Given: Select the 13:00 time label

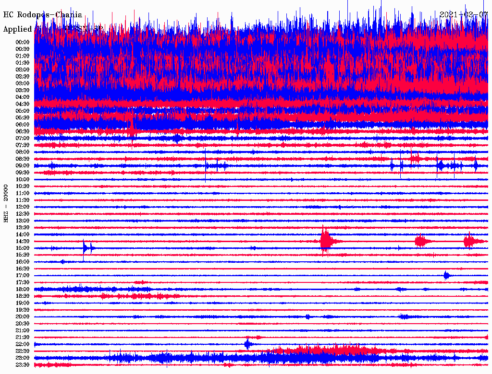Looking at the screenshot, I should click(22, 221).
